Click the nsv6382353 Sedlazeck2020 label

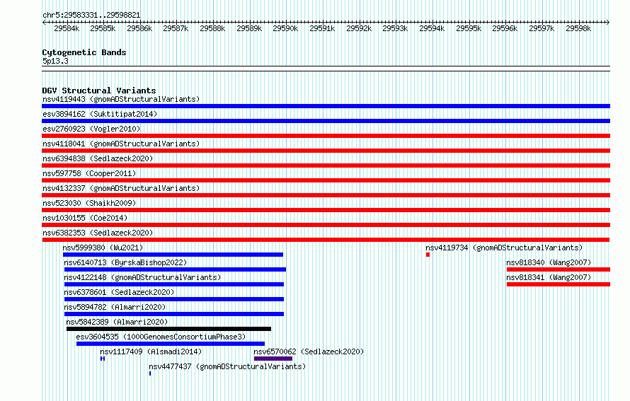click(x=98, y=233)
